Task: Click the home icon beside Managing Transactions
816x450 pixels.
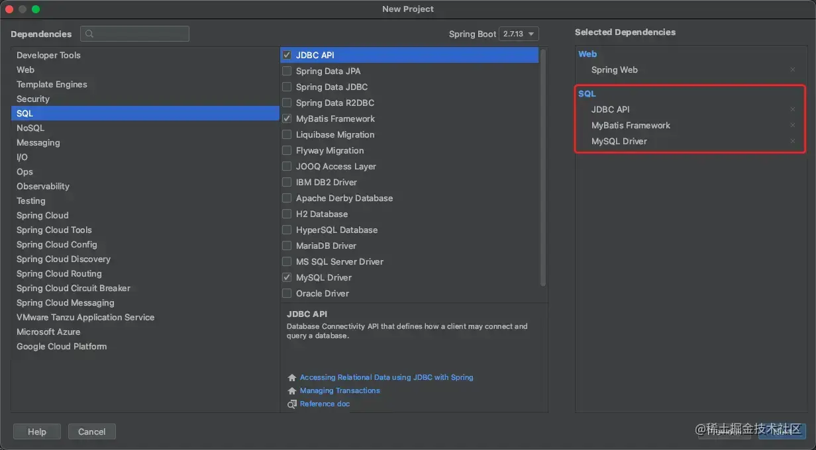Action: pyautogui.click(x=292, y=390)
